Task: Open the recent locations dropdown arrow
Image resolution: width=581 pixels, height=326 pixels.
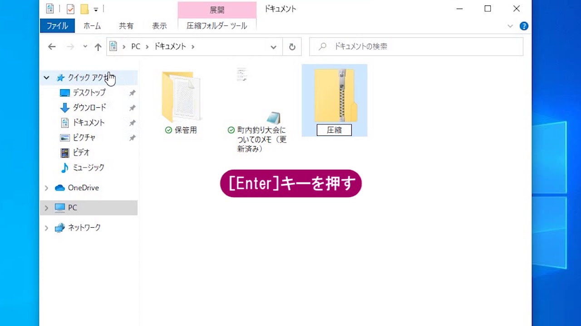Action: 85,47
